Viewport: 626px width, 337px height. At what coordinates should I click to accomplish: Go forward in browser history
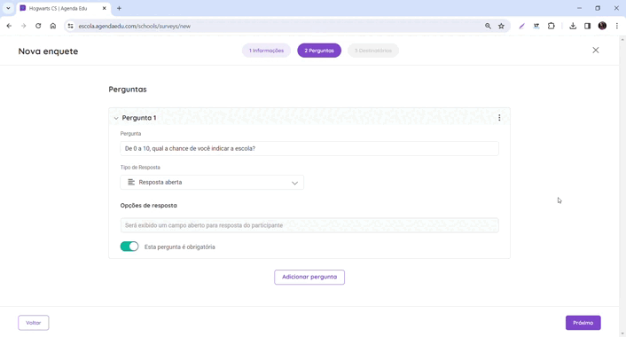coord(24,26)
